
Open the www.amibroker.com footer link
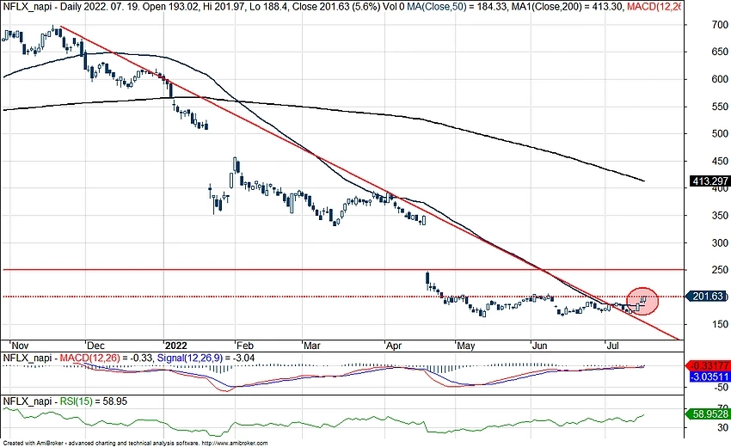[x=236, y=444]
